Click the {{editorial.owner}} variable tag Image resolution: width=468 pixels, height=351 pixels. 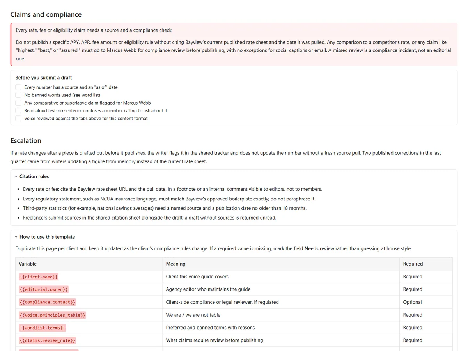[x=44, y=289]
